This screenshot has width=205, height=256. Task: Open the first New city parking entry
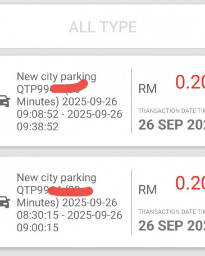click(x=102, y=101)
